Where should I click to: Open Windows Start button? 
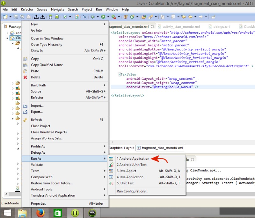7,213
